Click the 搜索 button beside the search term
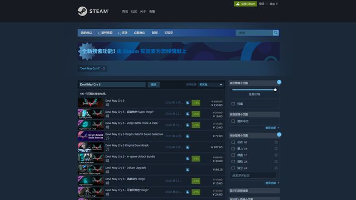The height and width of the screenshot is (200, 356). coord(154,84)
